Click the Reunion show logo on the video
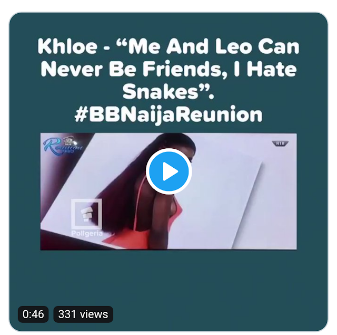The width and height of the screenshot is (337, 335). pyautogui.click(x=63, y=146)
